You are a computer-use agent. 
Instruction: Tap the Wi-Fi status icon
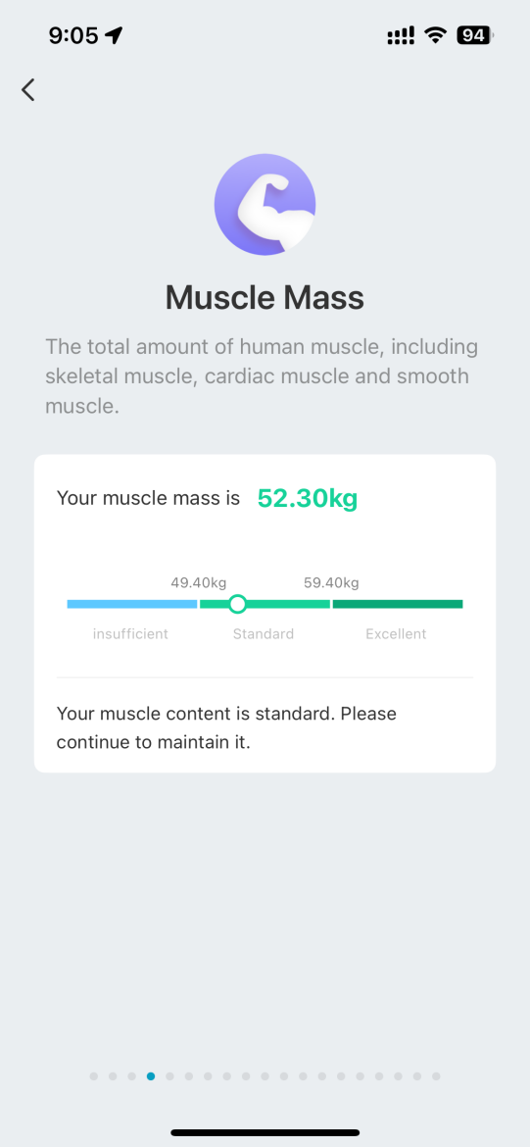coord(436,34)
